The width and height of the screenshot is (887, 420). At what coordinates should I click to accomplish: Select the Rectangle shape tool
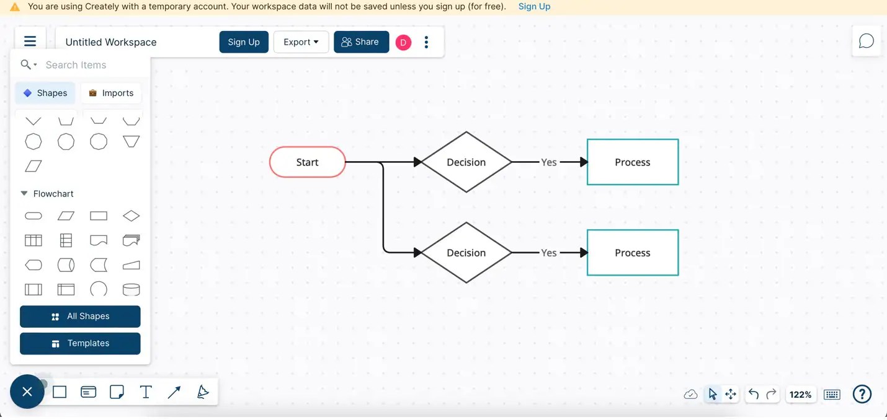click(x=60, y=392)
